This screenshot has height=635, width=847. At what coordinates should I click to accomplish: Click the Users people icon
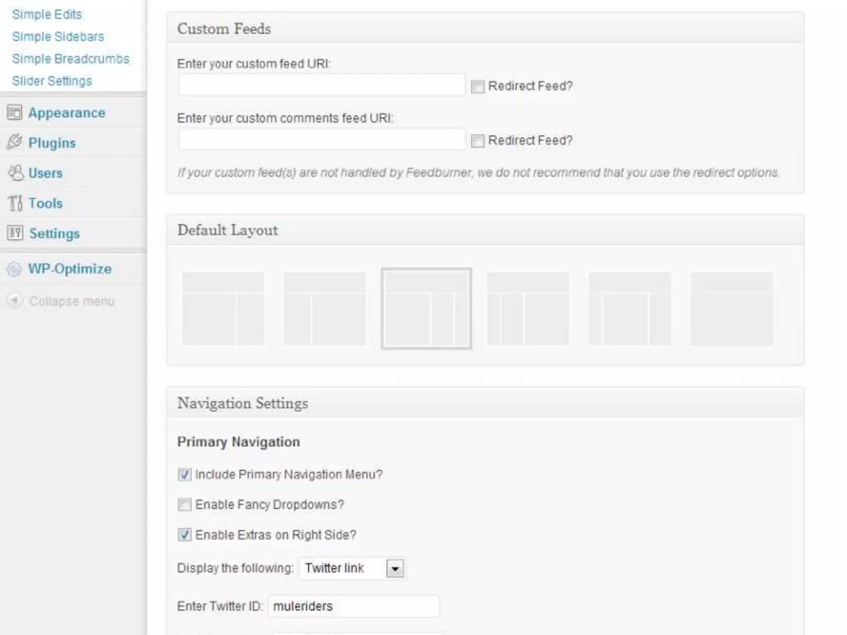coord(16,173)
